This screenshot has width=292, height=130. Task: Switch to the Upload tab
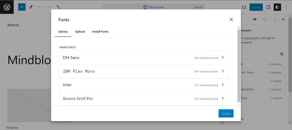pyautogui.click(x=80, y=31)
